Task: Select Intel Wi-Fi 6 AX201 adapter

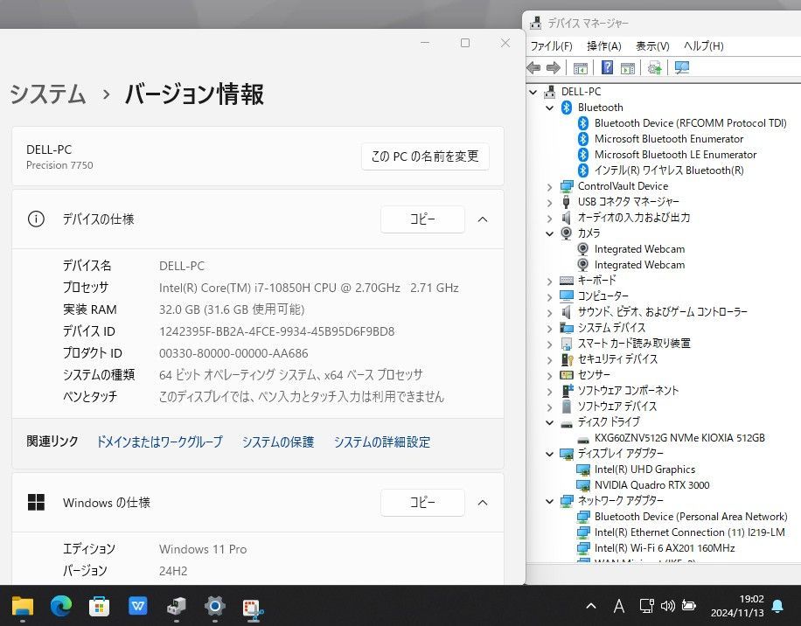Action: pyautogui.click(x=665, y=548)
